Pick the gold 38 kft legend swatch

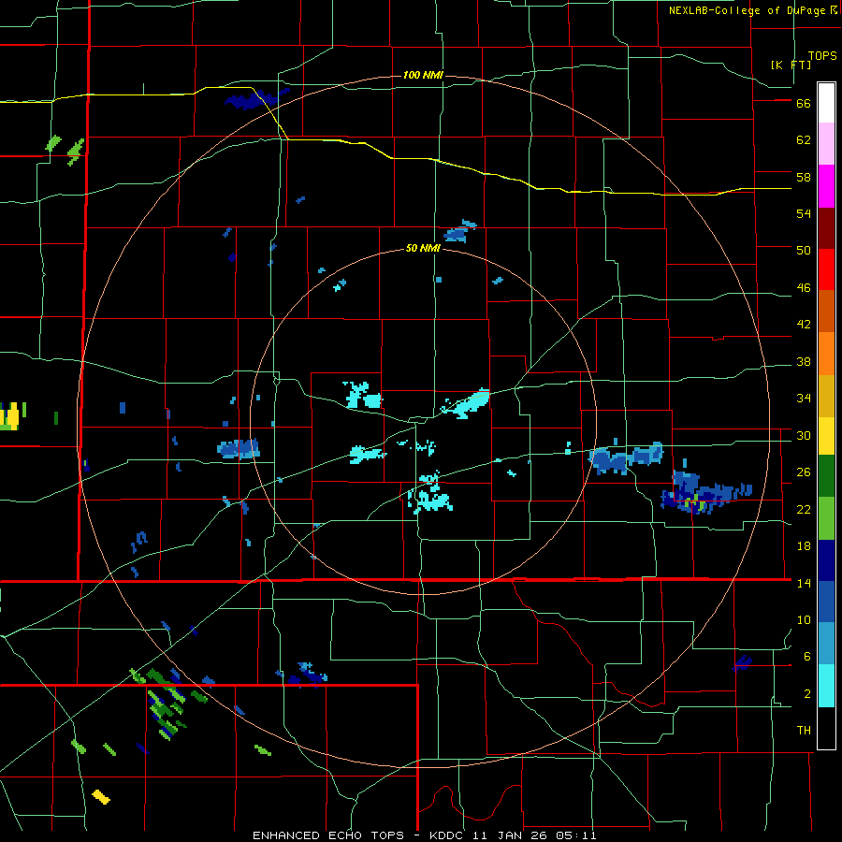pyautogui.click(x=826, y=396)
